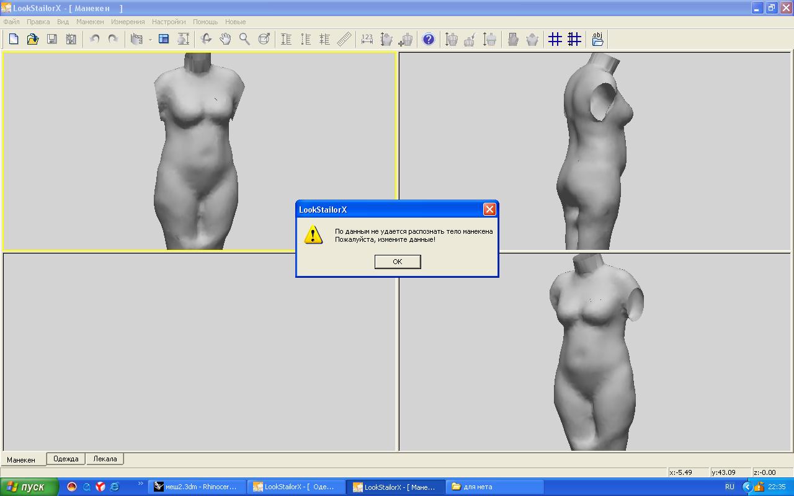Select the ruler measurement tool
Image resolution: width=794 pixels, height=496 pixels.
click(x=344, y=39)
